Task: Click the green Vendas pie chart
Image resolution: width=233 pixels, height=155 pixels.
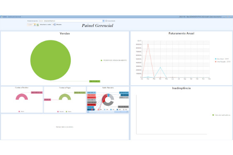Action: click(50, 60)
